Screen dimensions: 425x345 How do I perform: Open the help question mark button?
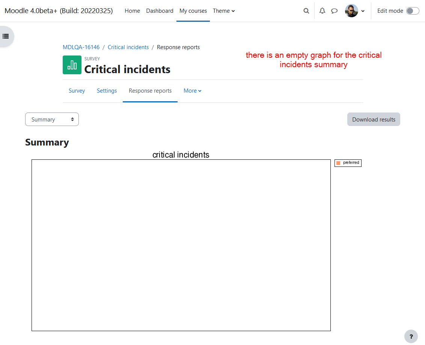[x=411, y=336]
